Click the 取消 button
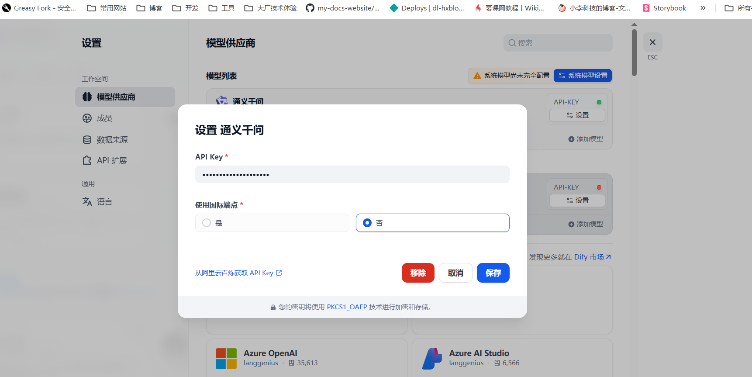 point(455,273)
